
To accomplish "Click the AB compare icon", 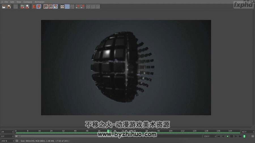I will tap(62, 6).
